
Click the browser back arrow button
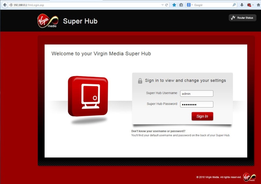pyautogui.click(x=5, y=5)
